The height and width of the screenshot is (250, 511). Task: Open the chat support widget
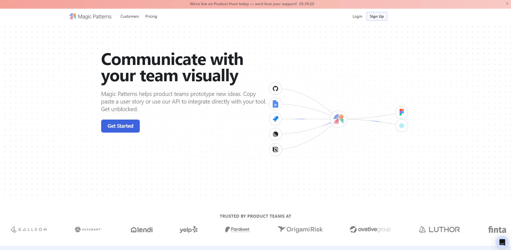[x=502, y=242]
